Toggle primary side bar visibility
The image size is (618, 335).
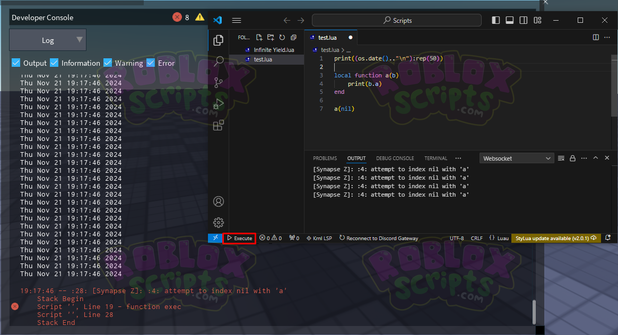tap(496, 20)
